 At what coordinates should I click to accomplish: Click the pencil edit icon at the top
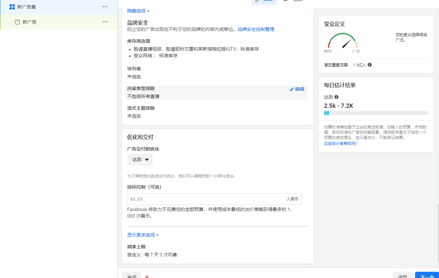[257, 1]
